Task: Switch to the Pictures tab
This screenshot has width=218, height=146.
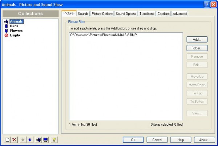Action: click(69, 13)
